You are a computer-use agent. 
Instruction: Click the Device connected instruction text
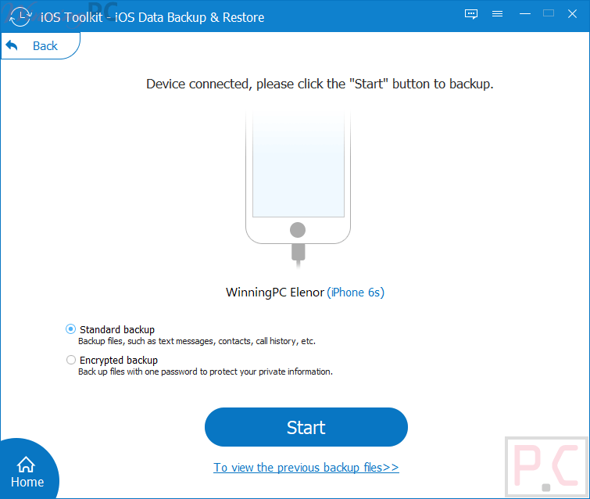click(320, 84)
